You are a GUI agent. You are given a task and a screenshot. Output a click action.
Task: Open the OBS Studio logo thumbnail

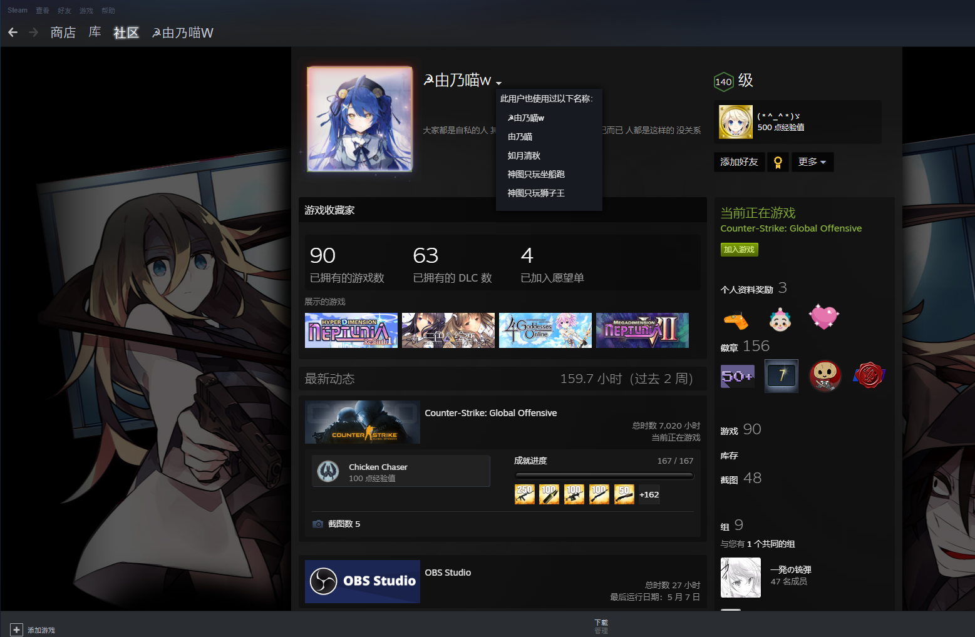tap(363, 581)
